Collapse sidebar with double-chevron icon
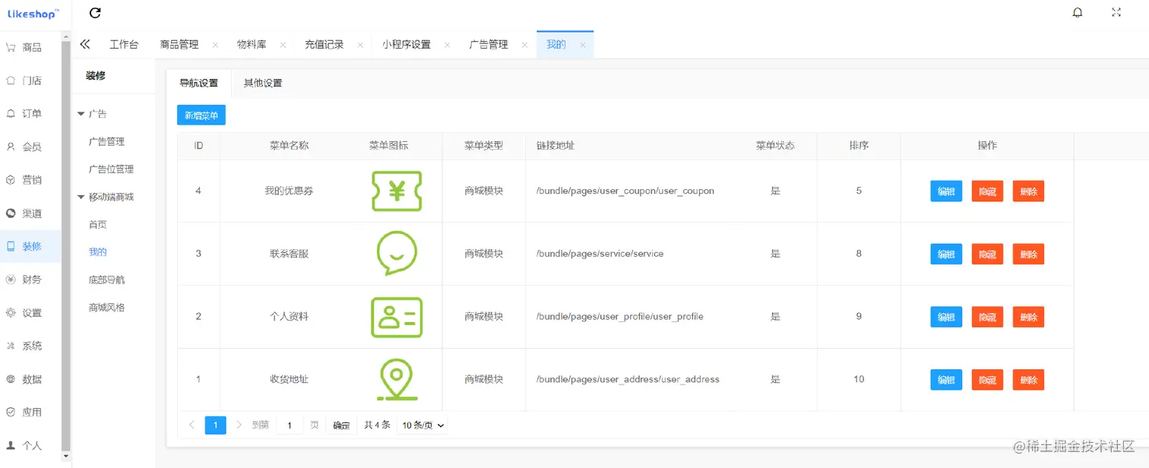The image size is (1149, 468). coord(85,44)
